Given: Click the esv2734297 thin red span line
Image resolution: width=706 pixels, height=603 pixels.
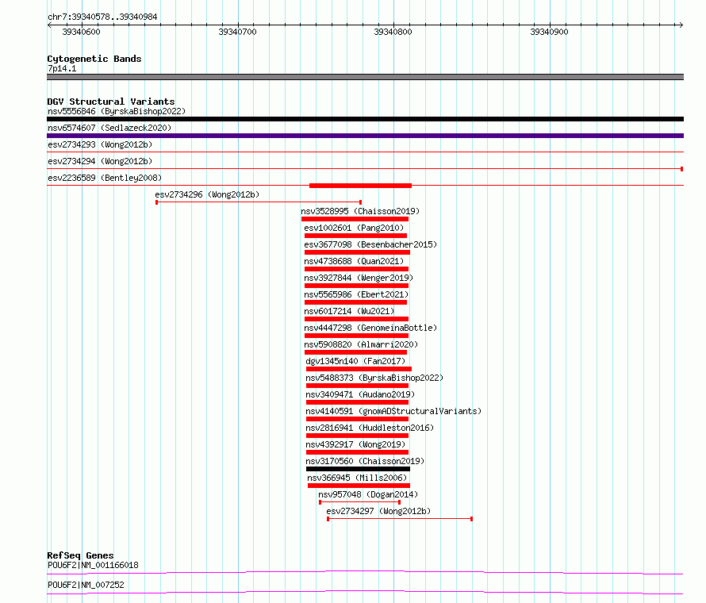Looking at the screenshot, I should pos(400,519).
